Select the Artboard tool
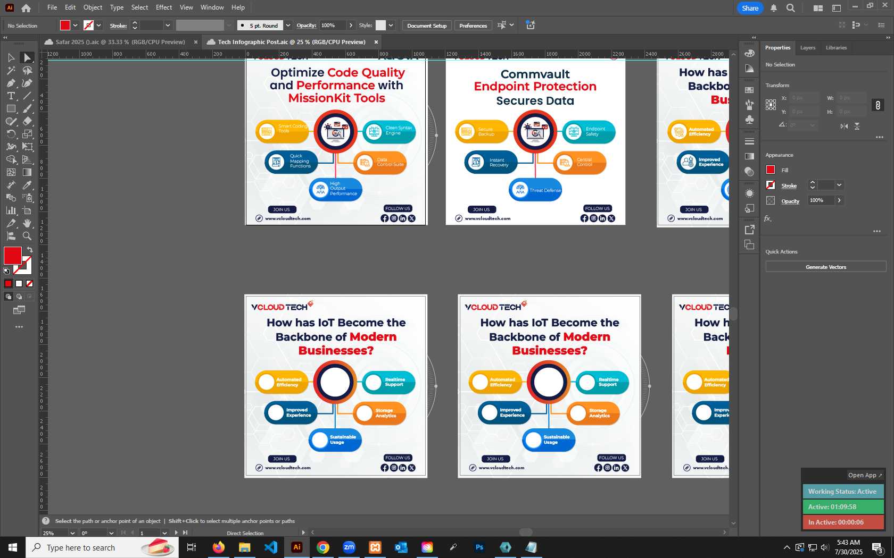 tap(27, 210)
